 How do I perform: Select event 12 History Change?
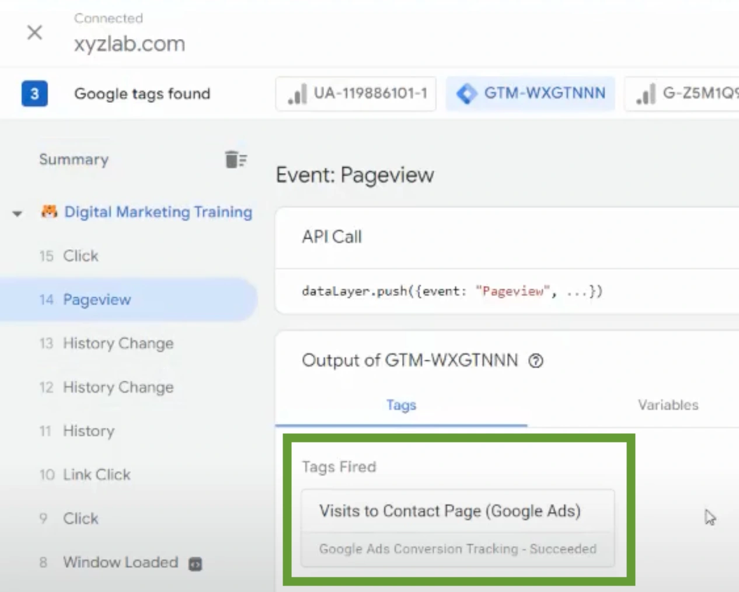(x=106, y=387)
